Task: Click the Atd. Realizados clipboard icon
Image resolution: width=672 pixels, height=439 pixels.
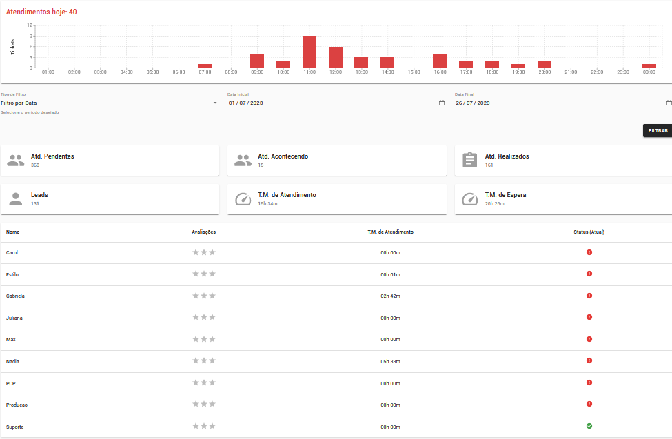Action: pos(470,160)
